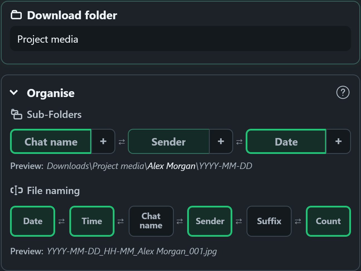Viewport: 361px width, 271px height.
Task: Toggle the Date file naming chip
Action: tap(33, 221)
